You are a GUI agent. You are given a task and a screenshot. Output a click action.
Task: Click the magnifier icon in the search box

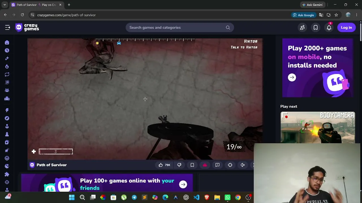click(228, 27)
